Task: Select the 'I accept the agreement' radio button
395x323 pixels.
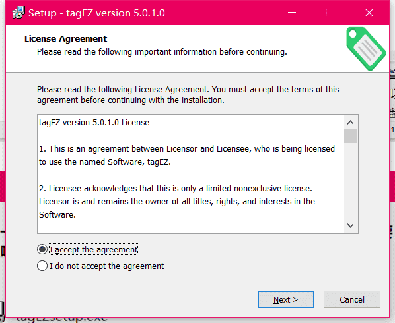Action: tap(42, 249)
